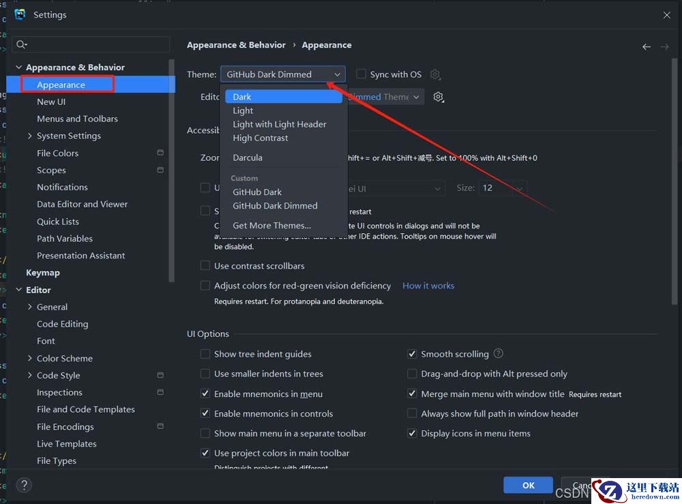Uncheck Display icons in menu items
This screenshot has height=504, width=682.
pos(412,433)
